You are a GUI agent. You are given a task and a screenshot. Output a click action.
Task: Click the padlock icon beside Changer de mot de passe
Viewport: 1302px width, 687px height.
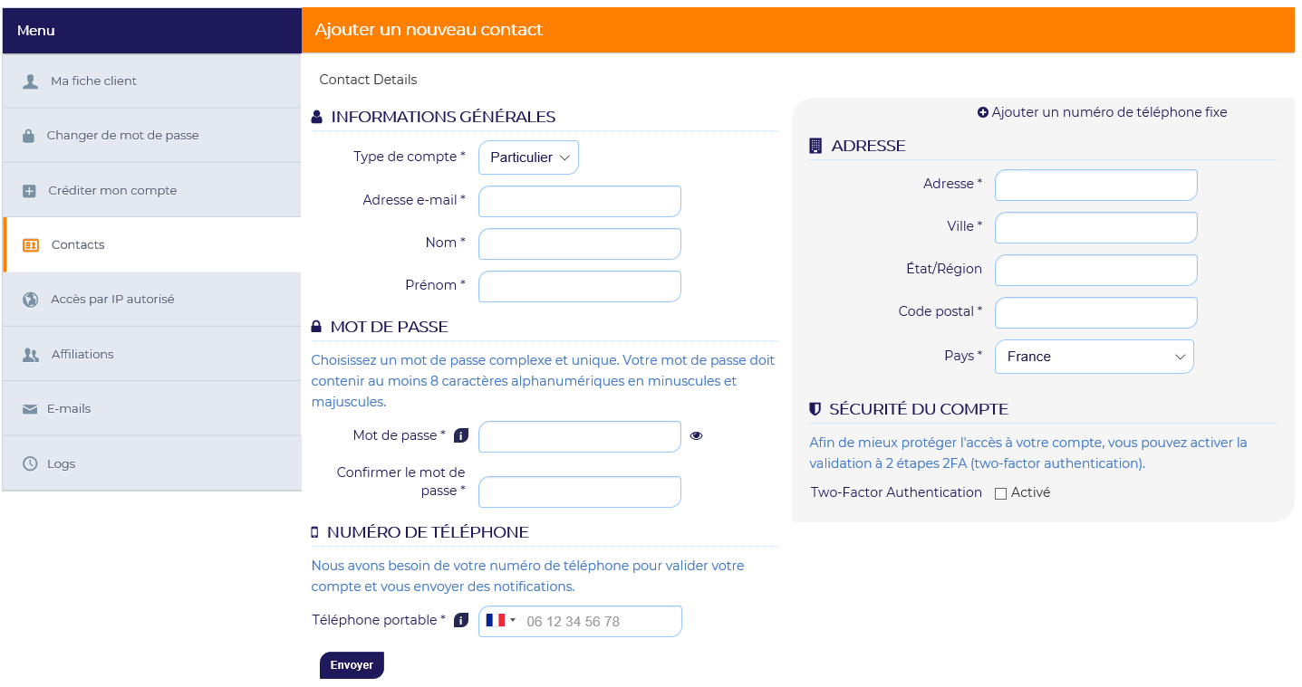(29, 136)
